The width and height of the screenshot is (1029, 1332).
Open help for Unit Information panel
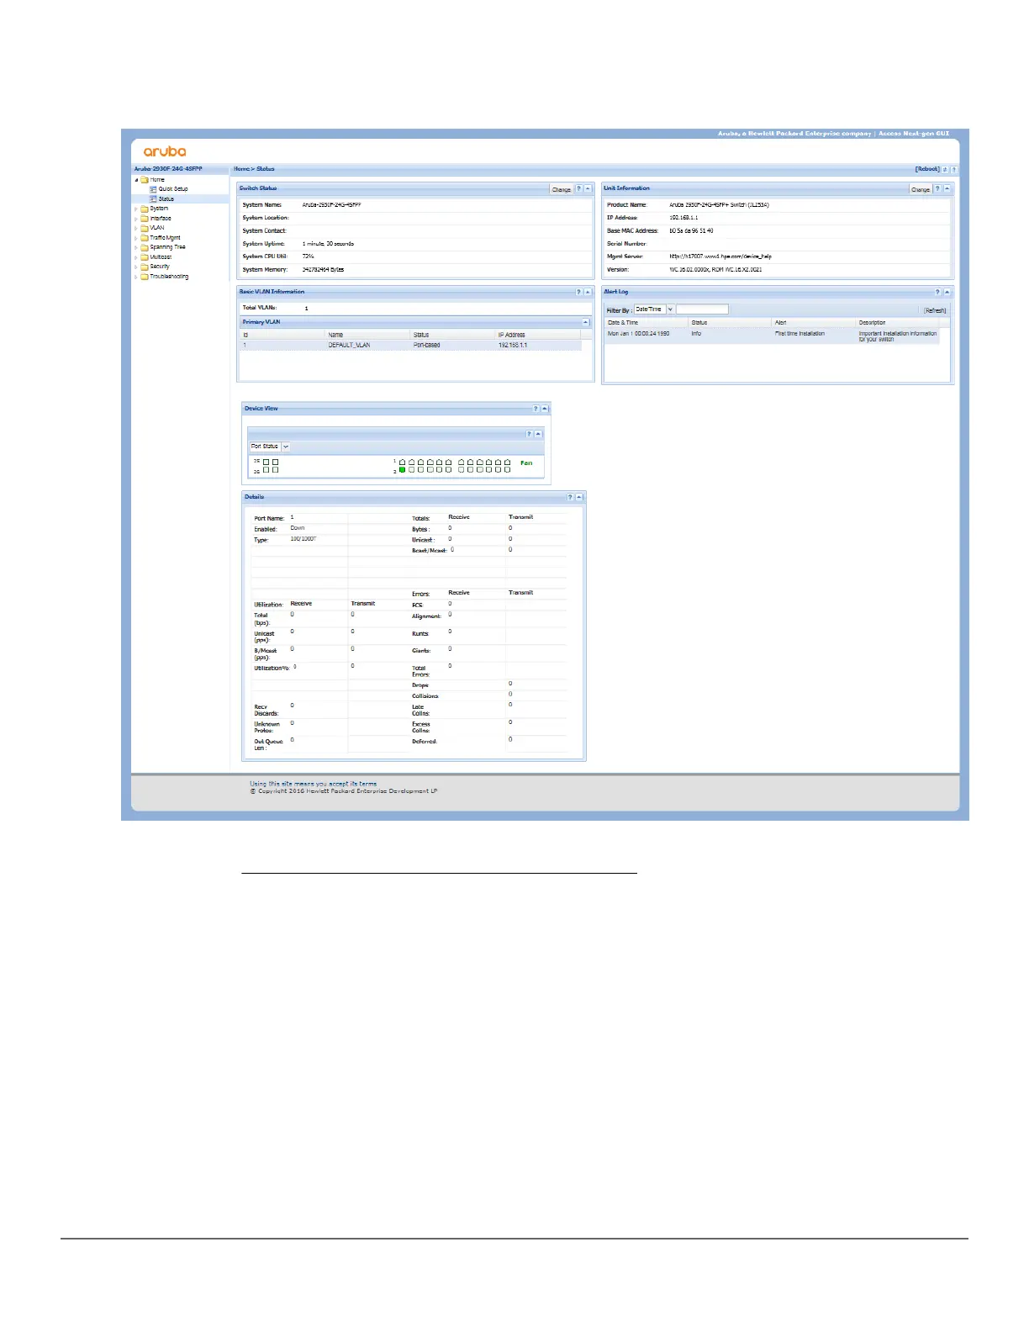[x=938, y=189]
